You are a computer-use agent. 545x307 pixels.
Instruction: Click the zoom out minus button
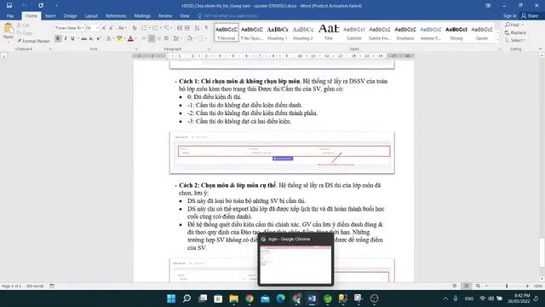click(486, 286)
